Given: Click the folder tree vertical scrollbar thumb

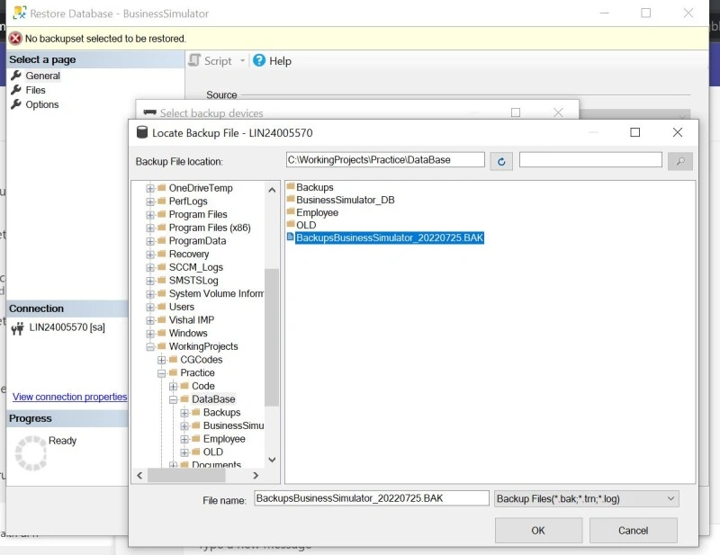Looking at the screenshot, I should tap(272, 337).
